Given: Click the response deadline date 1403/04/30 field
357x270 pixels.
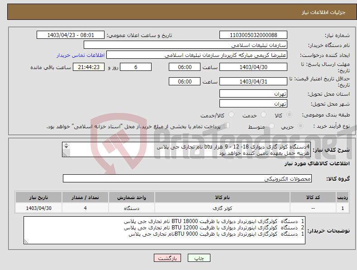Looking at the screenshot, I should pyautogui.click(x=253, y=67).
